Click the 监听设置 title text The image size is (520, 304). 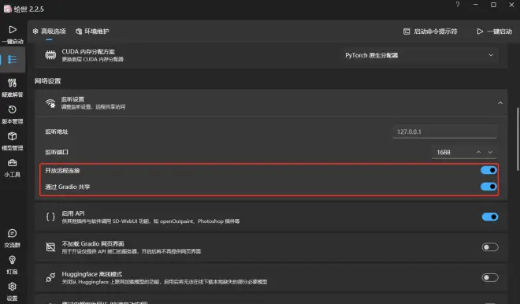(x=72, y=99)
